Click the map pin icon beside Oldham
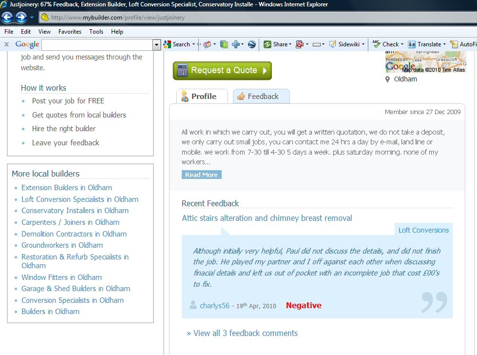The width and height of the screenshot is (477, 355). 388,79
